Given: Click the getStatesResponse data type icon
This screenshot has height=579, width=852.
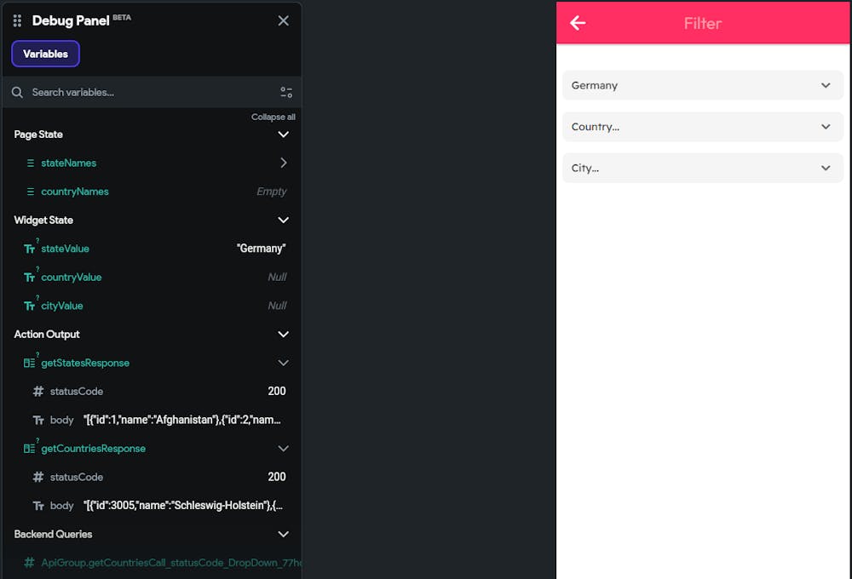Looking at the screenshot, I should [29, 363].
